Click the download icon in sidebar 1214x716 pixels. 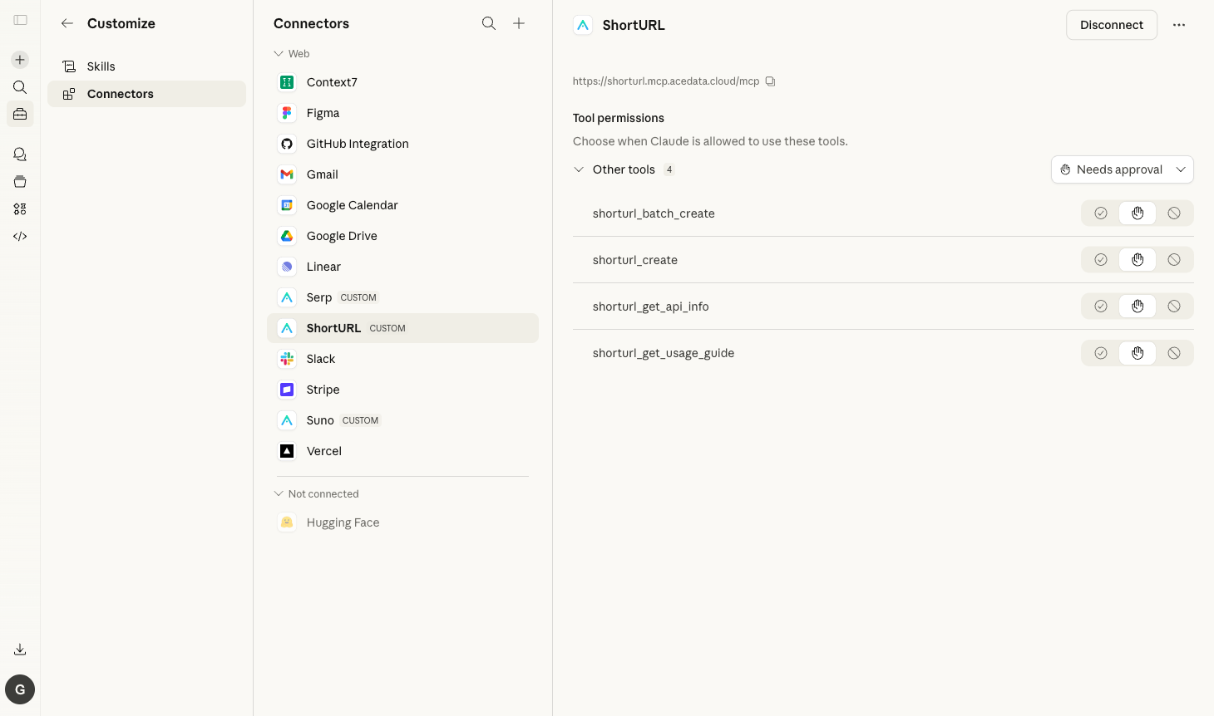[20, 650]
